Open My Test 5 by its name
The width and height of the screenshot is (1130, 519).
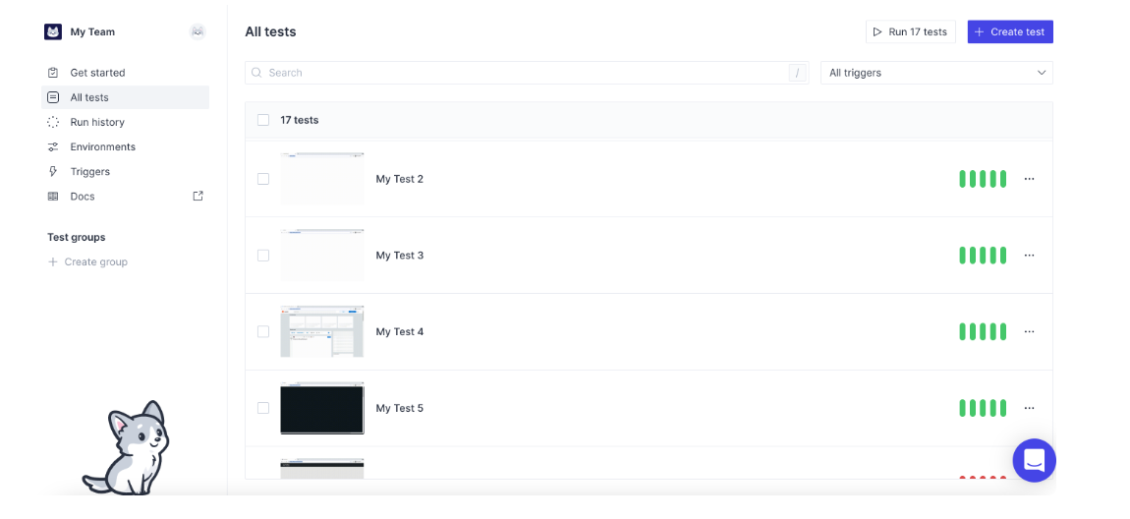[399, 408]
